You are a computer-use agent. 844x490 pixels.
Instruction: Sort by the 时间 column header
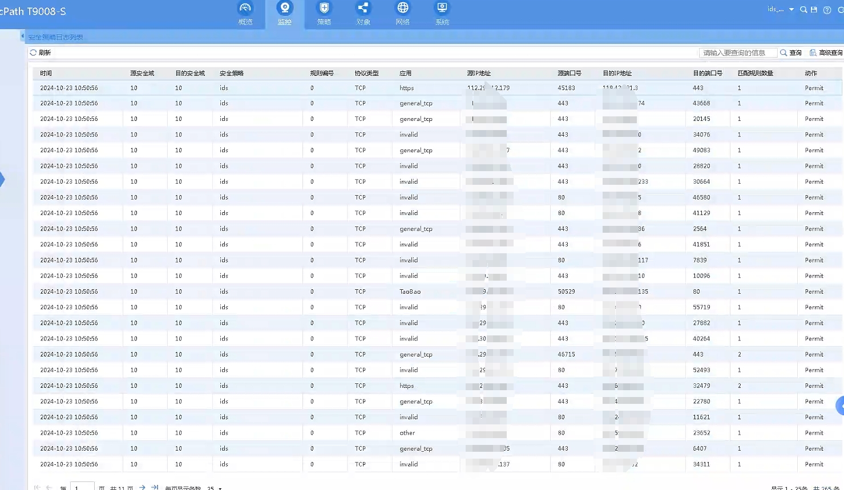tap(46, 73)
